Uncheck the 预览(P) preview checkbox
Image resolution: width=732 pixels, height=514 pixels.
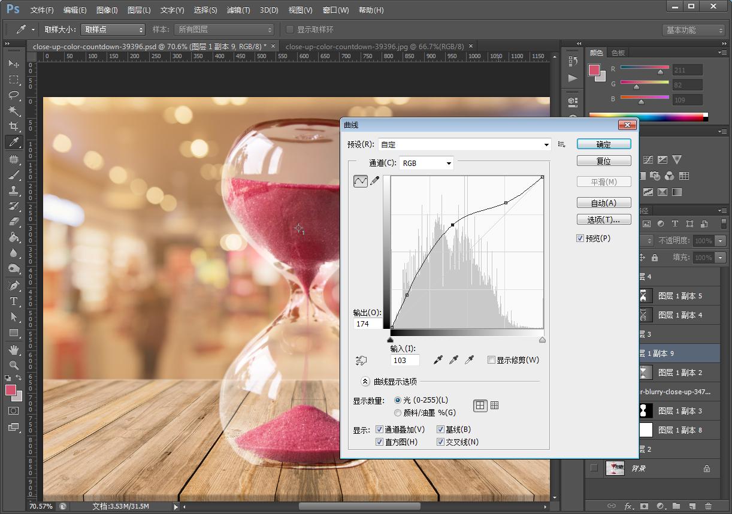point(580,238)
